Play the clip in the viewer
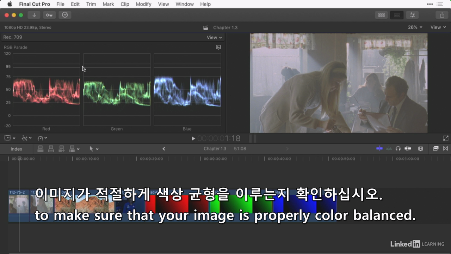Image resolution: width=451 pixels, height=254 pixels. point(193,139)
